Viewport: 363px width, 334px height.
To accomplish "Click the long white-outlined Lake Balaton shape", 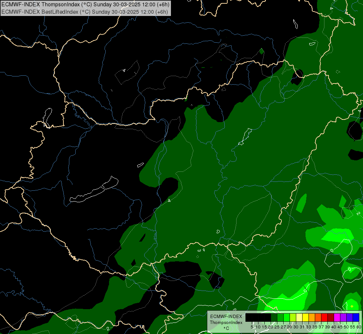I will [x=94, y=190].
